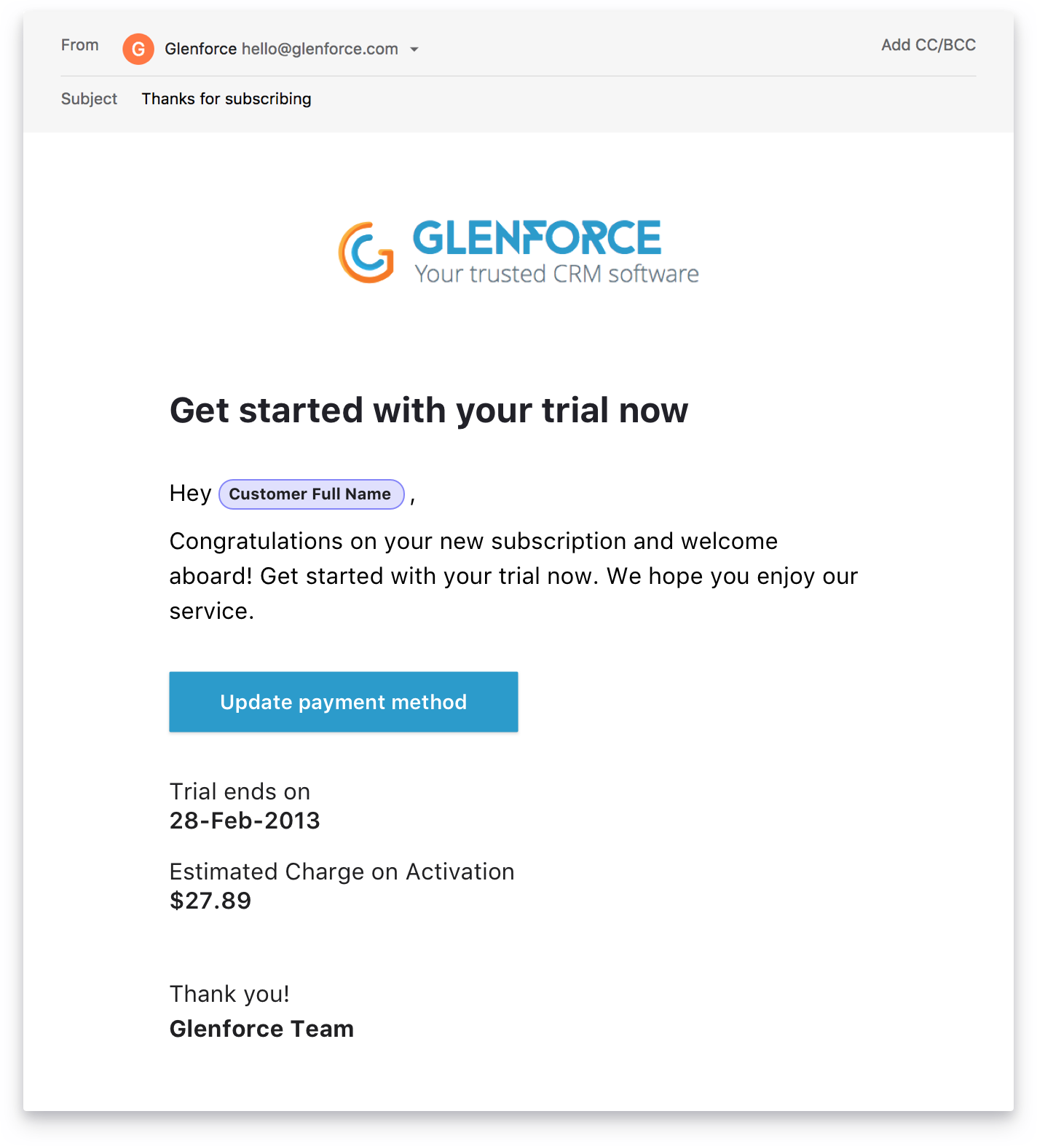
Task: Open the sender address dropdown arrow
Action: (414, 50)
